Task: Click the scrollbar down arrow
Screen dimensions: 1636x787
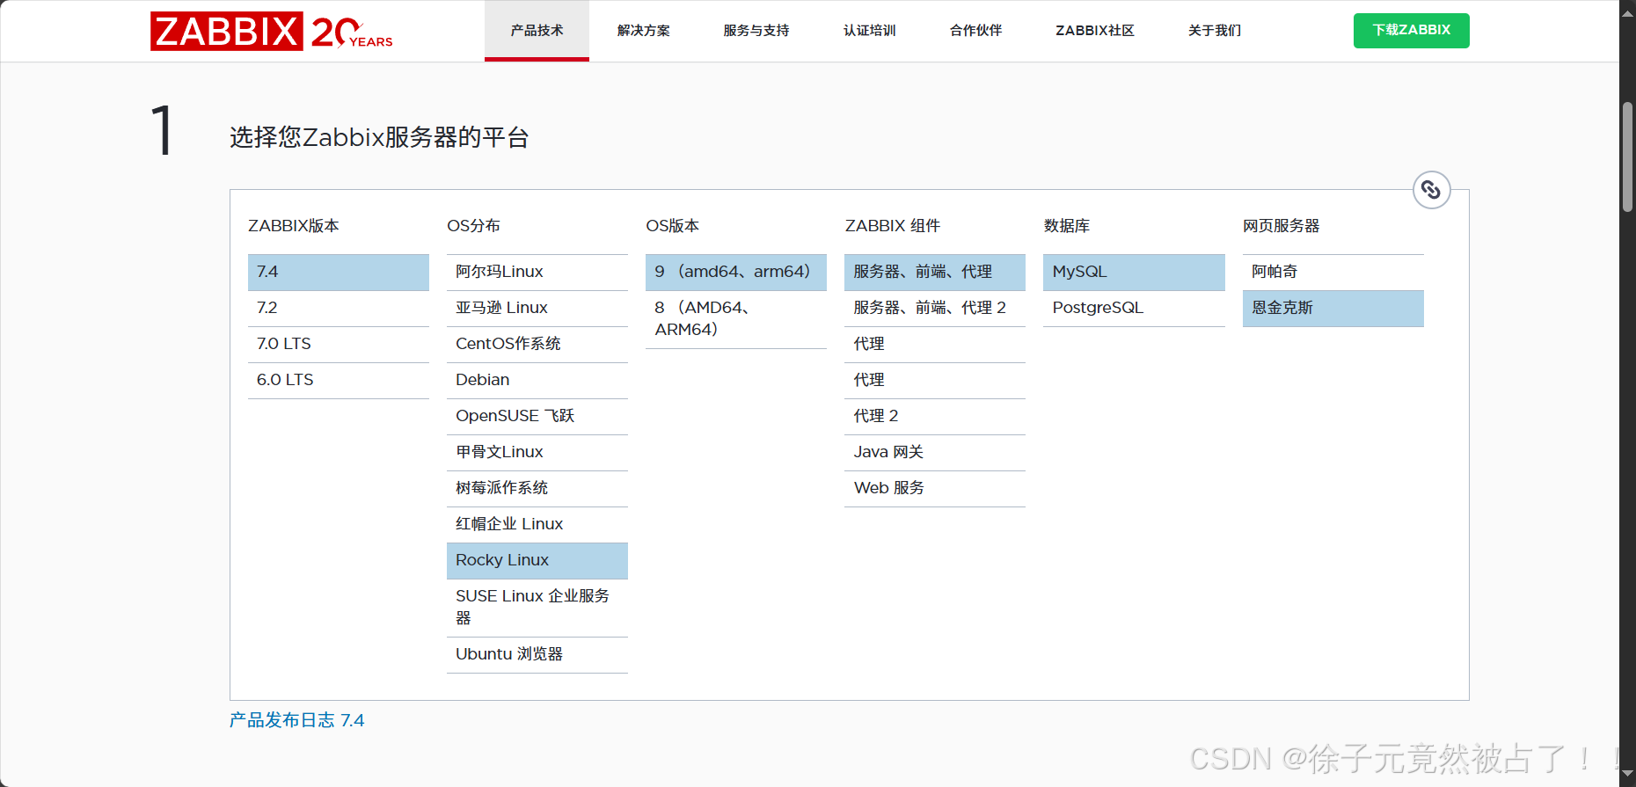Action: 1628,775
